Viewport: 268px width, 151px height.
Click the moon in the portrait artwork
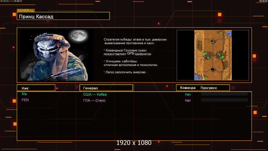click(x=79, y=36)
